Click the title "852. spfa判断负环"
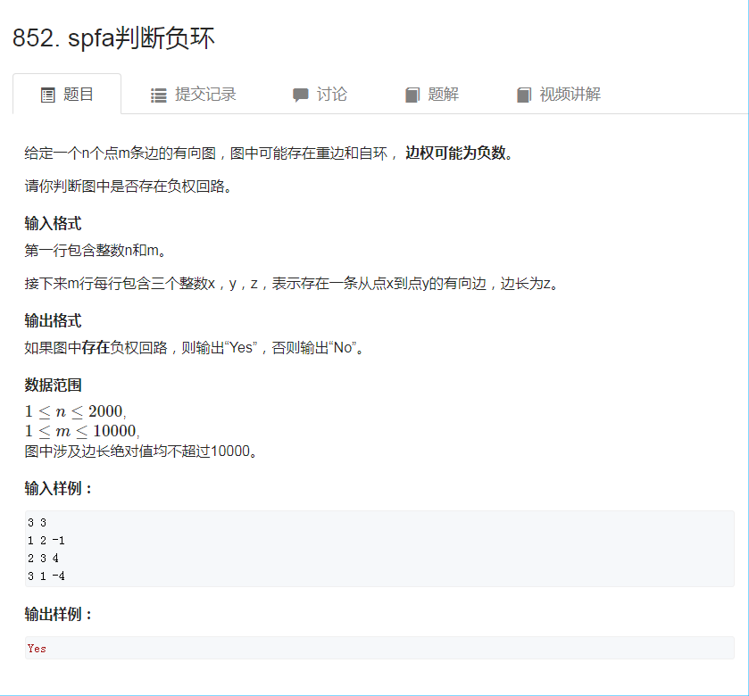The width and height of the screenshot is (749, 696). pyautogui.click(x=113, y=37)
